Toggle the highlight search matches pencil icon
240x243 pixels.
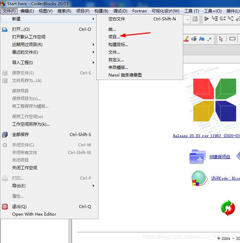click(186, 39)
